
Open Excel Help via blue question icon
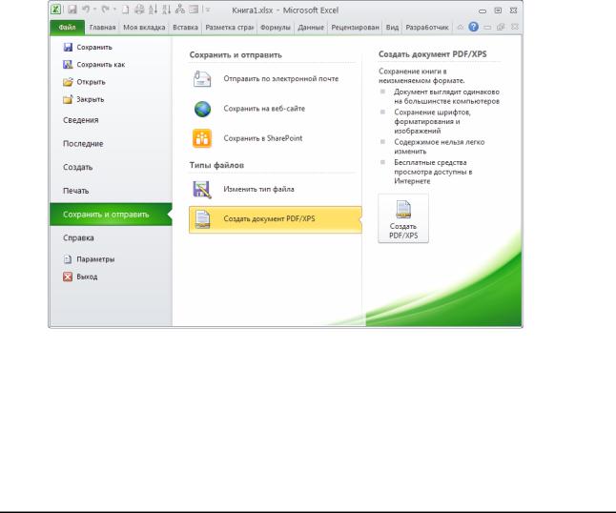473,27
